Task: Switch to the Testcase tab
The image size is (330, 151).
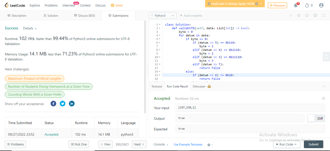Action: point(157,86)
